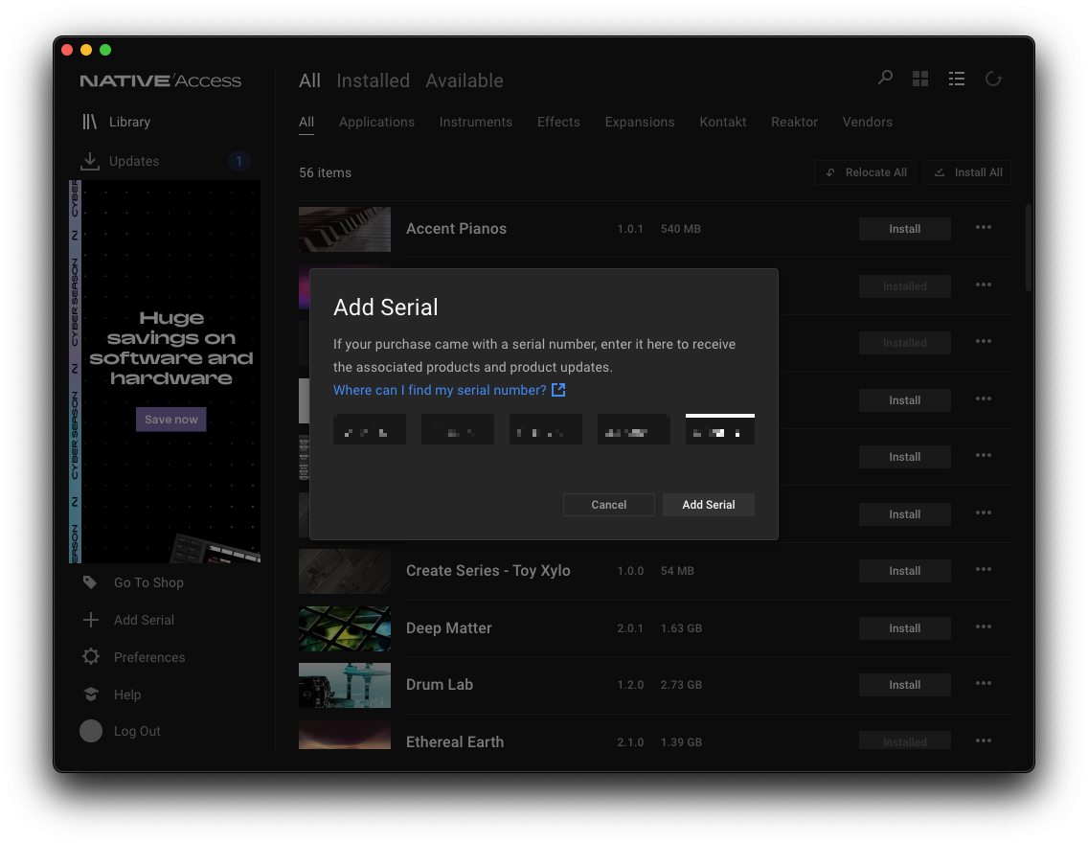Open the search magnifier icon
This screenshot has height=843, width=1088.
[885, 78]
